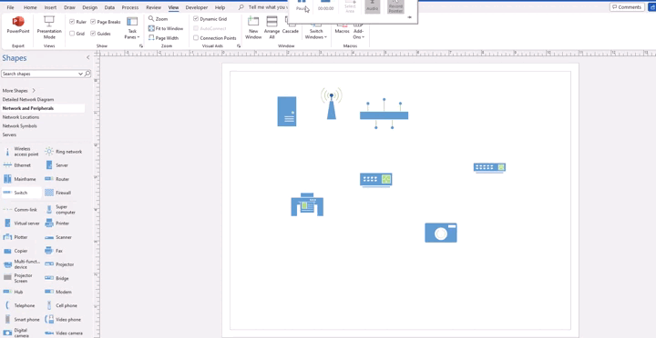
Task: Select the Scanner shape
Action: pyautogui.click(x=58, y=237)
